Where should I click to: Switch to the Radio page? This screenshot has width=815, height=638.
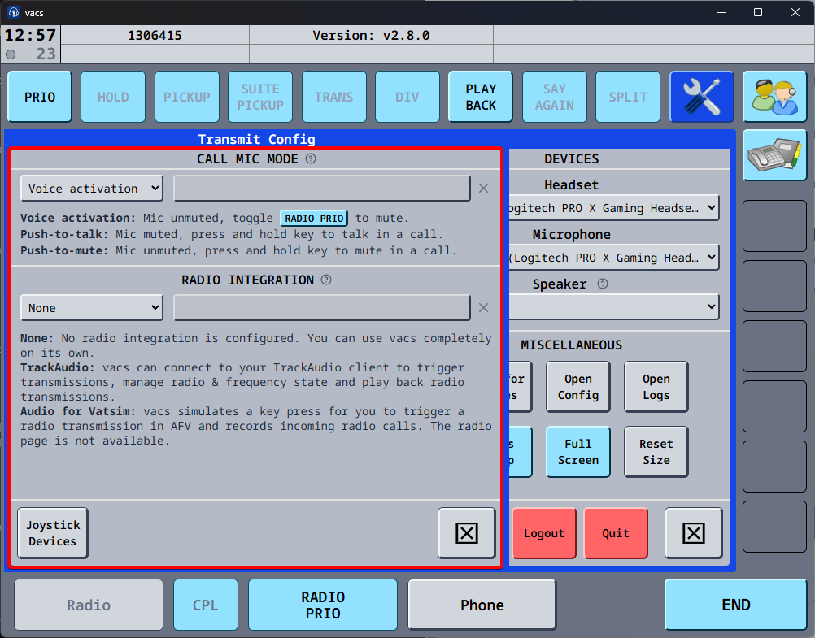(x=89, y=605)
